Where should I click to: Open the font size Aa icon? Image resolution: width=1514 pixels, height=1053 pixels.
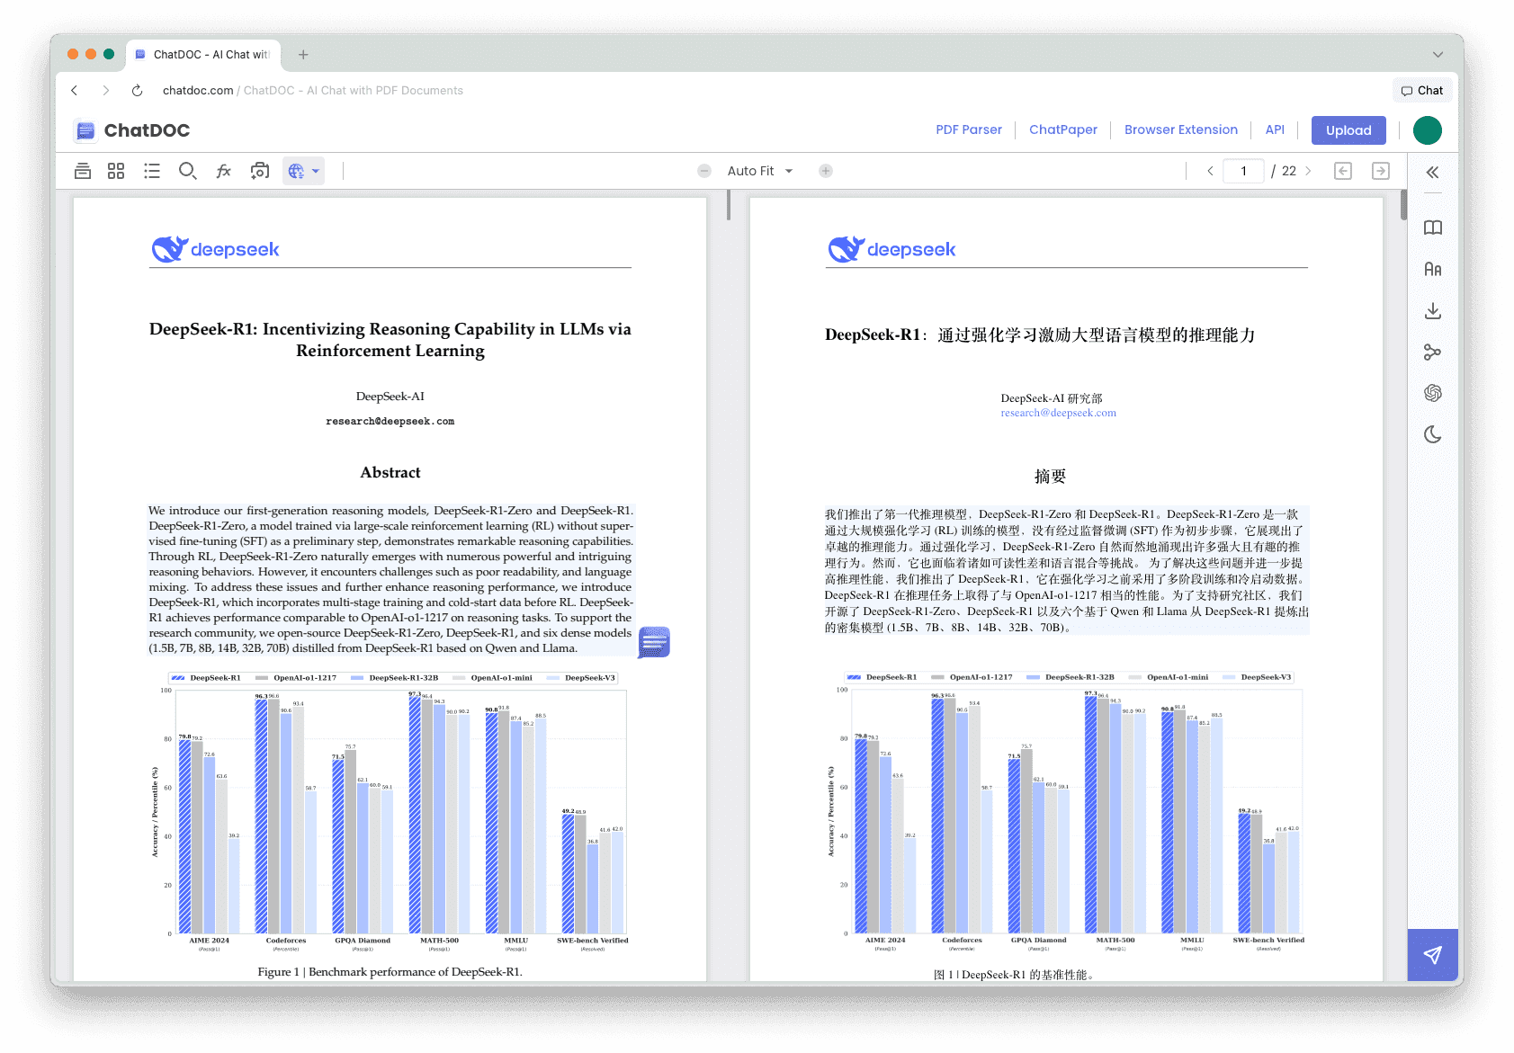[1433, 269]
